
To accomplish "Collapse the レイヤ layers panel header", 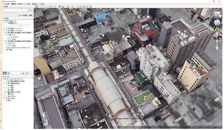I will (x=18, y=77).
